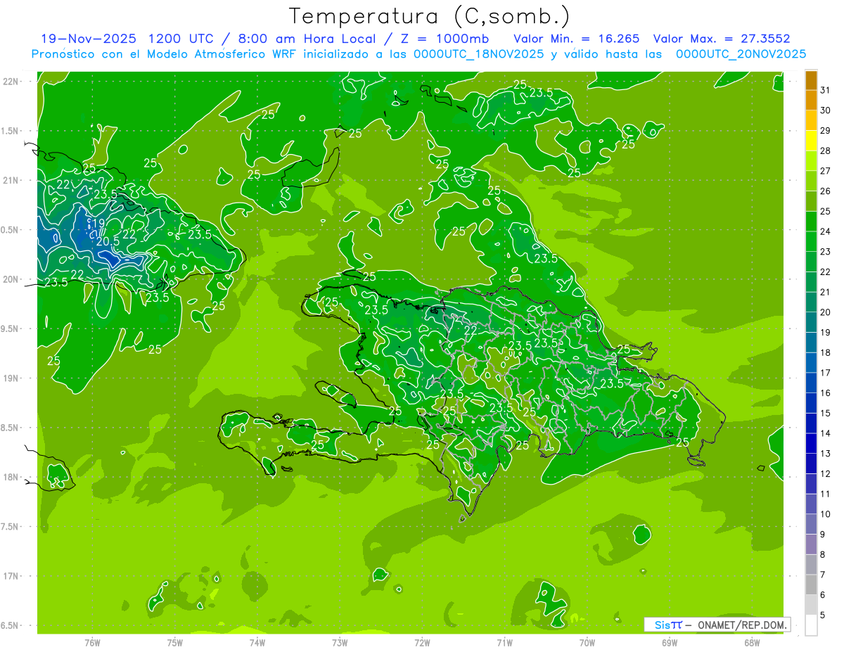The image size is (844, 652).
Task: Click the '68W' longitude axis label
Action: click(x=751, y=643)
